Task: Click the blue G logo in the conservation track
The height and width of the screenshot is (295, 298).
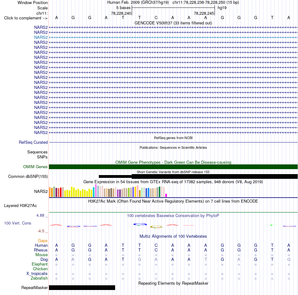Action: [x=140, y=224]
